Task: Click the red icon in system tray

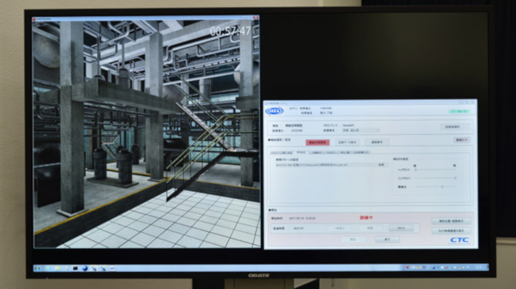Action: click(x=407, y=267)
